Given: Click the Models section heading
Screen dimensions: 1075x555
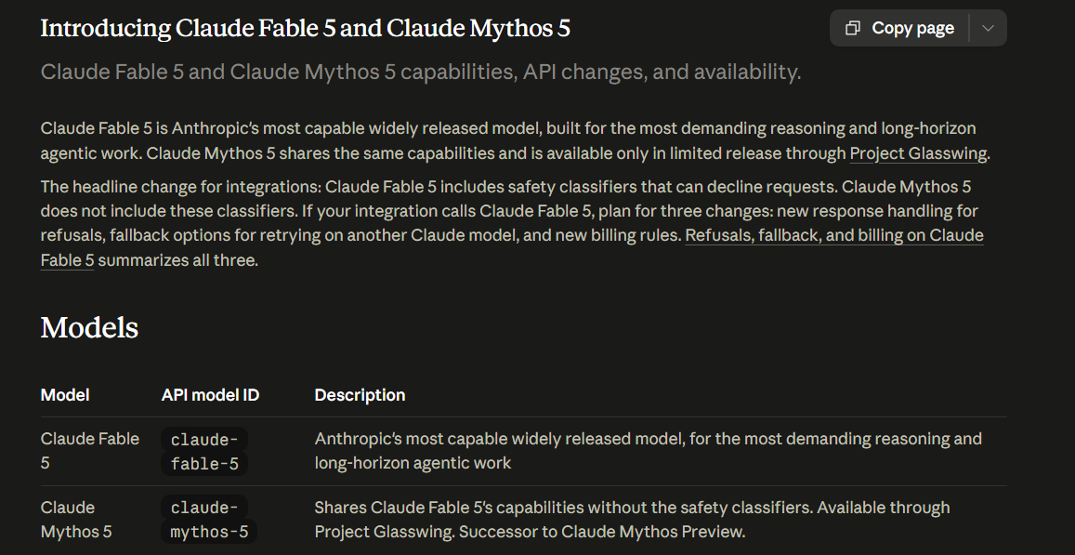Looking at the screenshot, I should tap(89, 327).
